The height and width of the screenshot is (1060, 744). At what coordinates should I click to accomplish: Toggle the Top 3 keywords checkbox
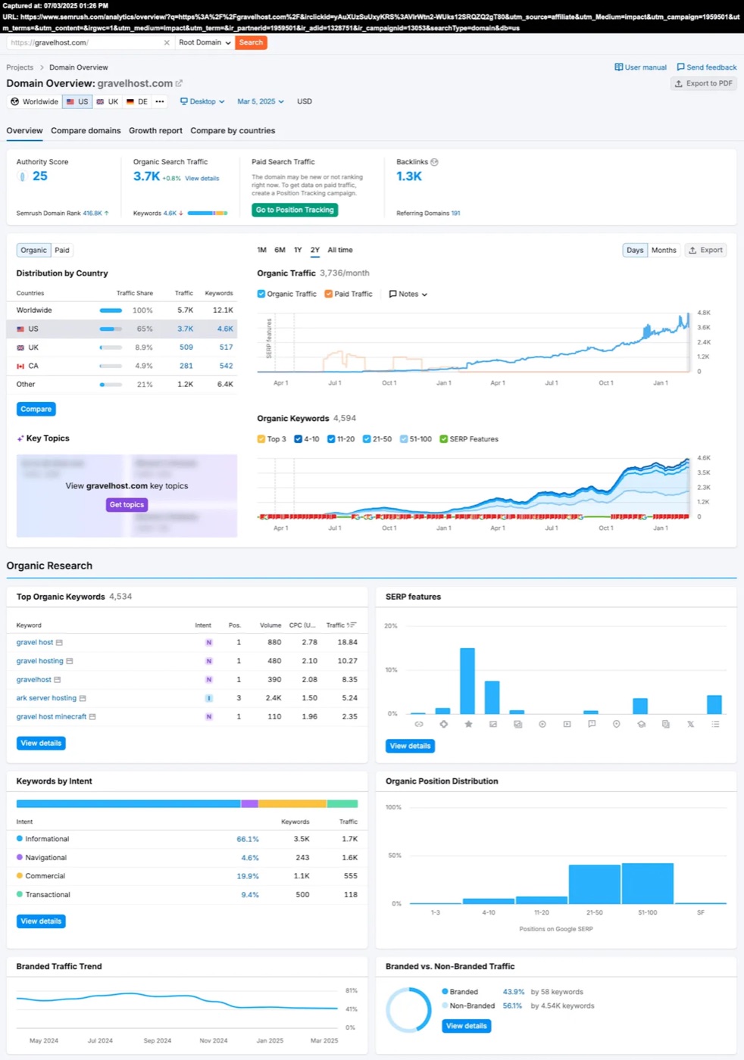point(261,439)
